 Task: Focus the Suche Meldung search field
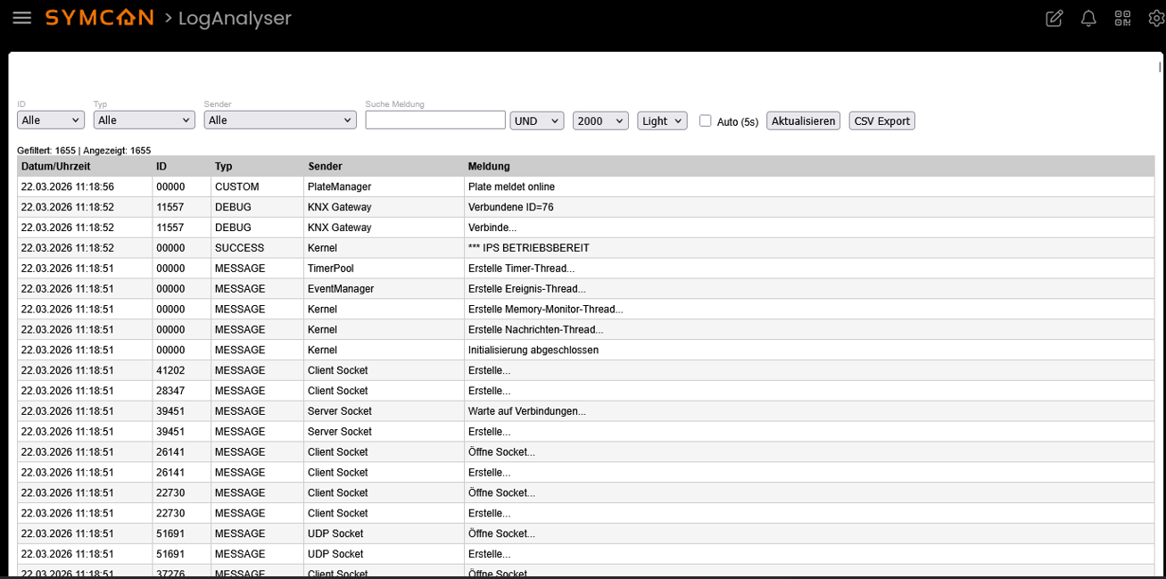435,120
